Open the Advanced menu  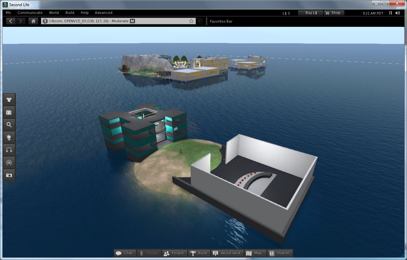click(x=104, y=13)
